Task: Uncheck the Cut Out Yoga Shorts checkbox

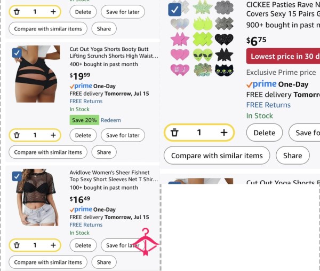Action: 17,53
